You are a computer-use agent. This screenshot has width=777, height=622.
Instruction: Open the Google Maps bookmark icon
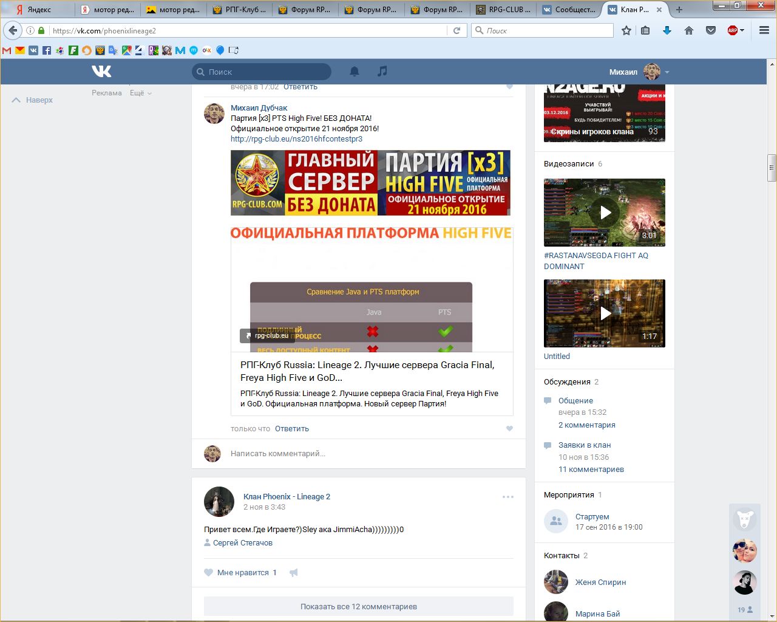(126, 50)
